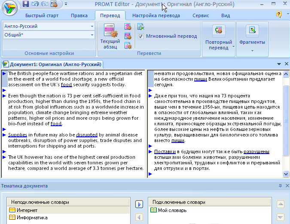Click the ribbon options arrow beside help icon
Viewport: 290px width, 224px height.
[288, 14]
